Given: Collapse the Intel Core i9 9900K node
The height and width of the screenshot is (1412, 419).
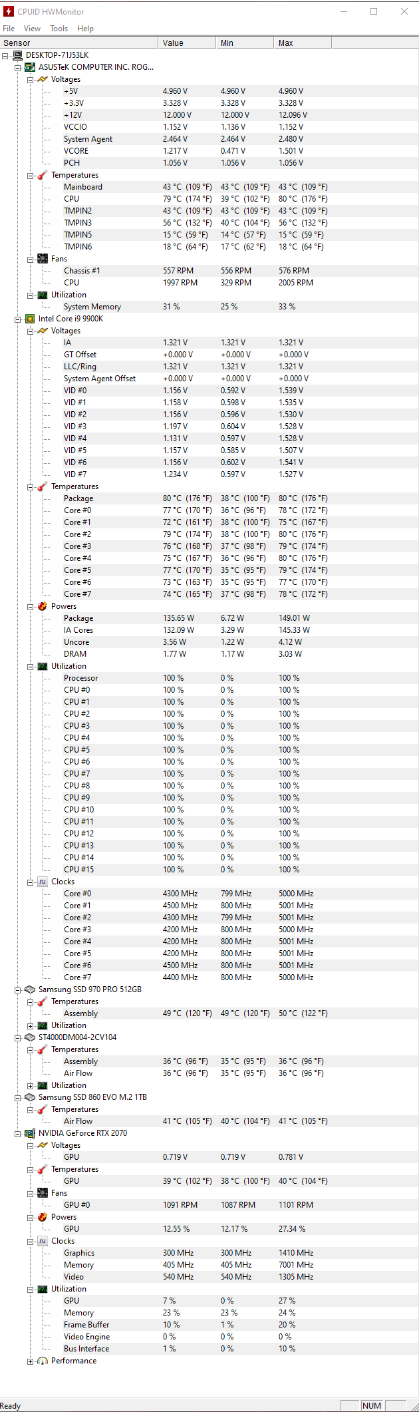Looking at the screenshot, I should point(18,319).
